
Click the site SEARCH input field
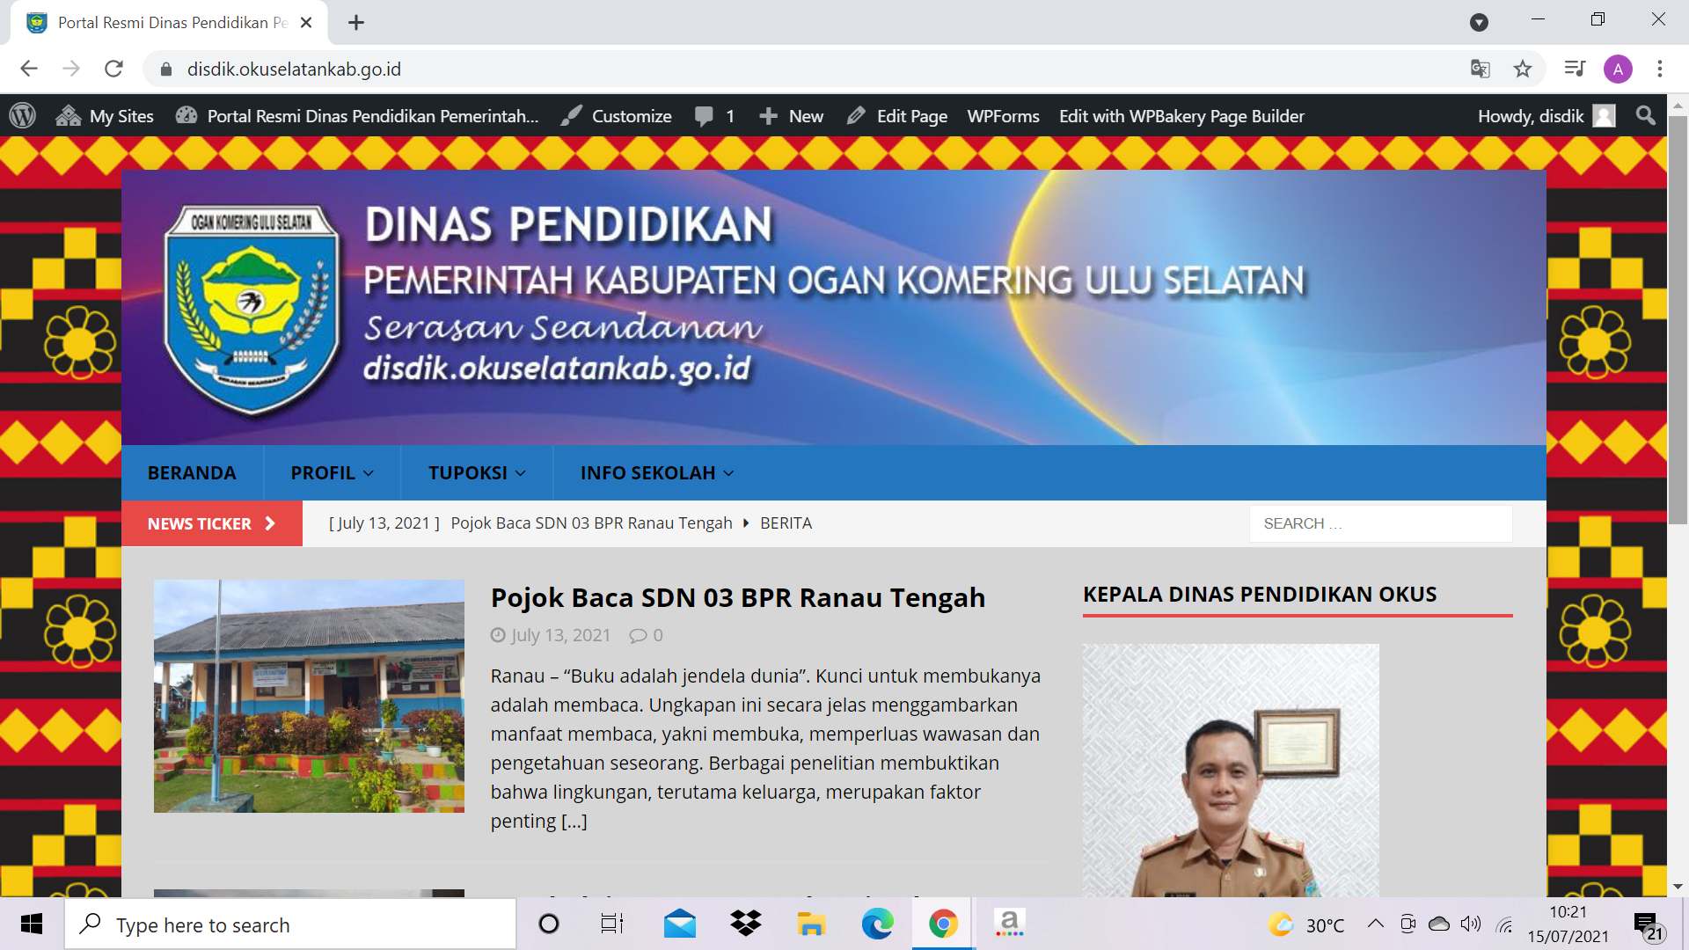(1379, 523)
